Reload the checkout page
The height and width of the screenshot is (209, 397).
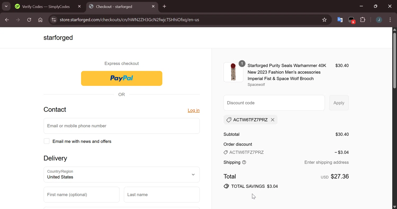(29, 20)
